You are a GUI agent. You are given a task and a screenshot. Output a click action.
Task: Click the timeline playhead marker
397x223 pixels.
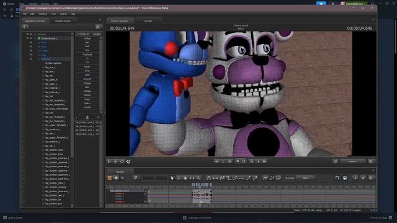(200, 187)
